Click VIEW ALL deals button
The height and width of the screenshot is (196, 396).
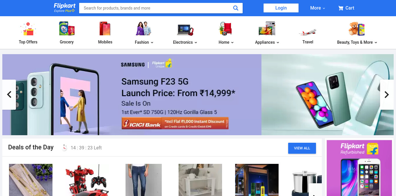coord(302,148)
